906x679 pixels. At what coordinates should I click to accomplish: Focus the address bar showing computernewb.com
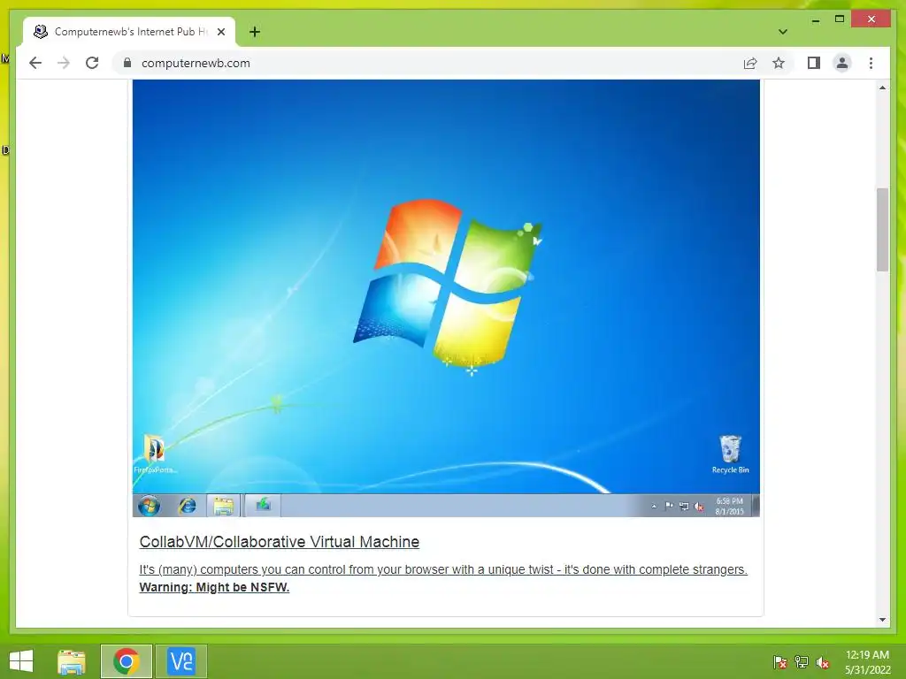click(427, 63)
